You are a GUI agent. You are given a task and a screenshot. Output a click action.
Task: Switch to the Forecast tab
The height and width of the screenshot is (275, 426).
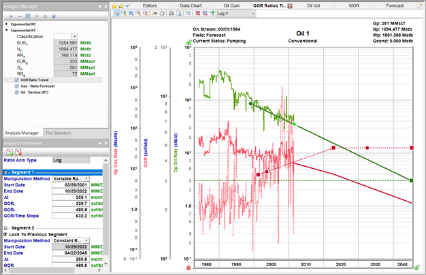395,5
